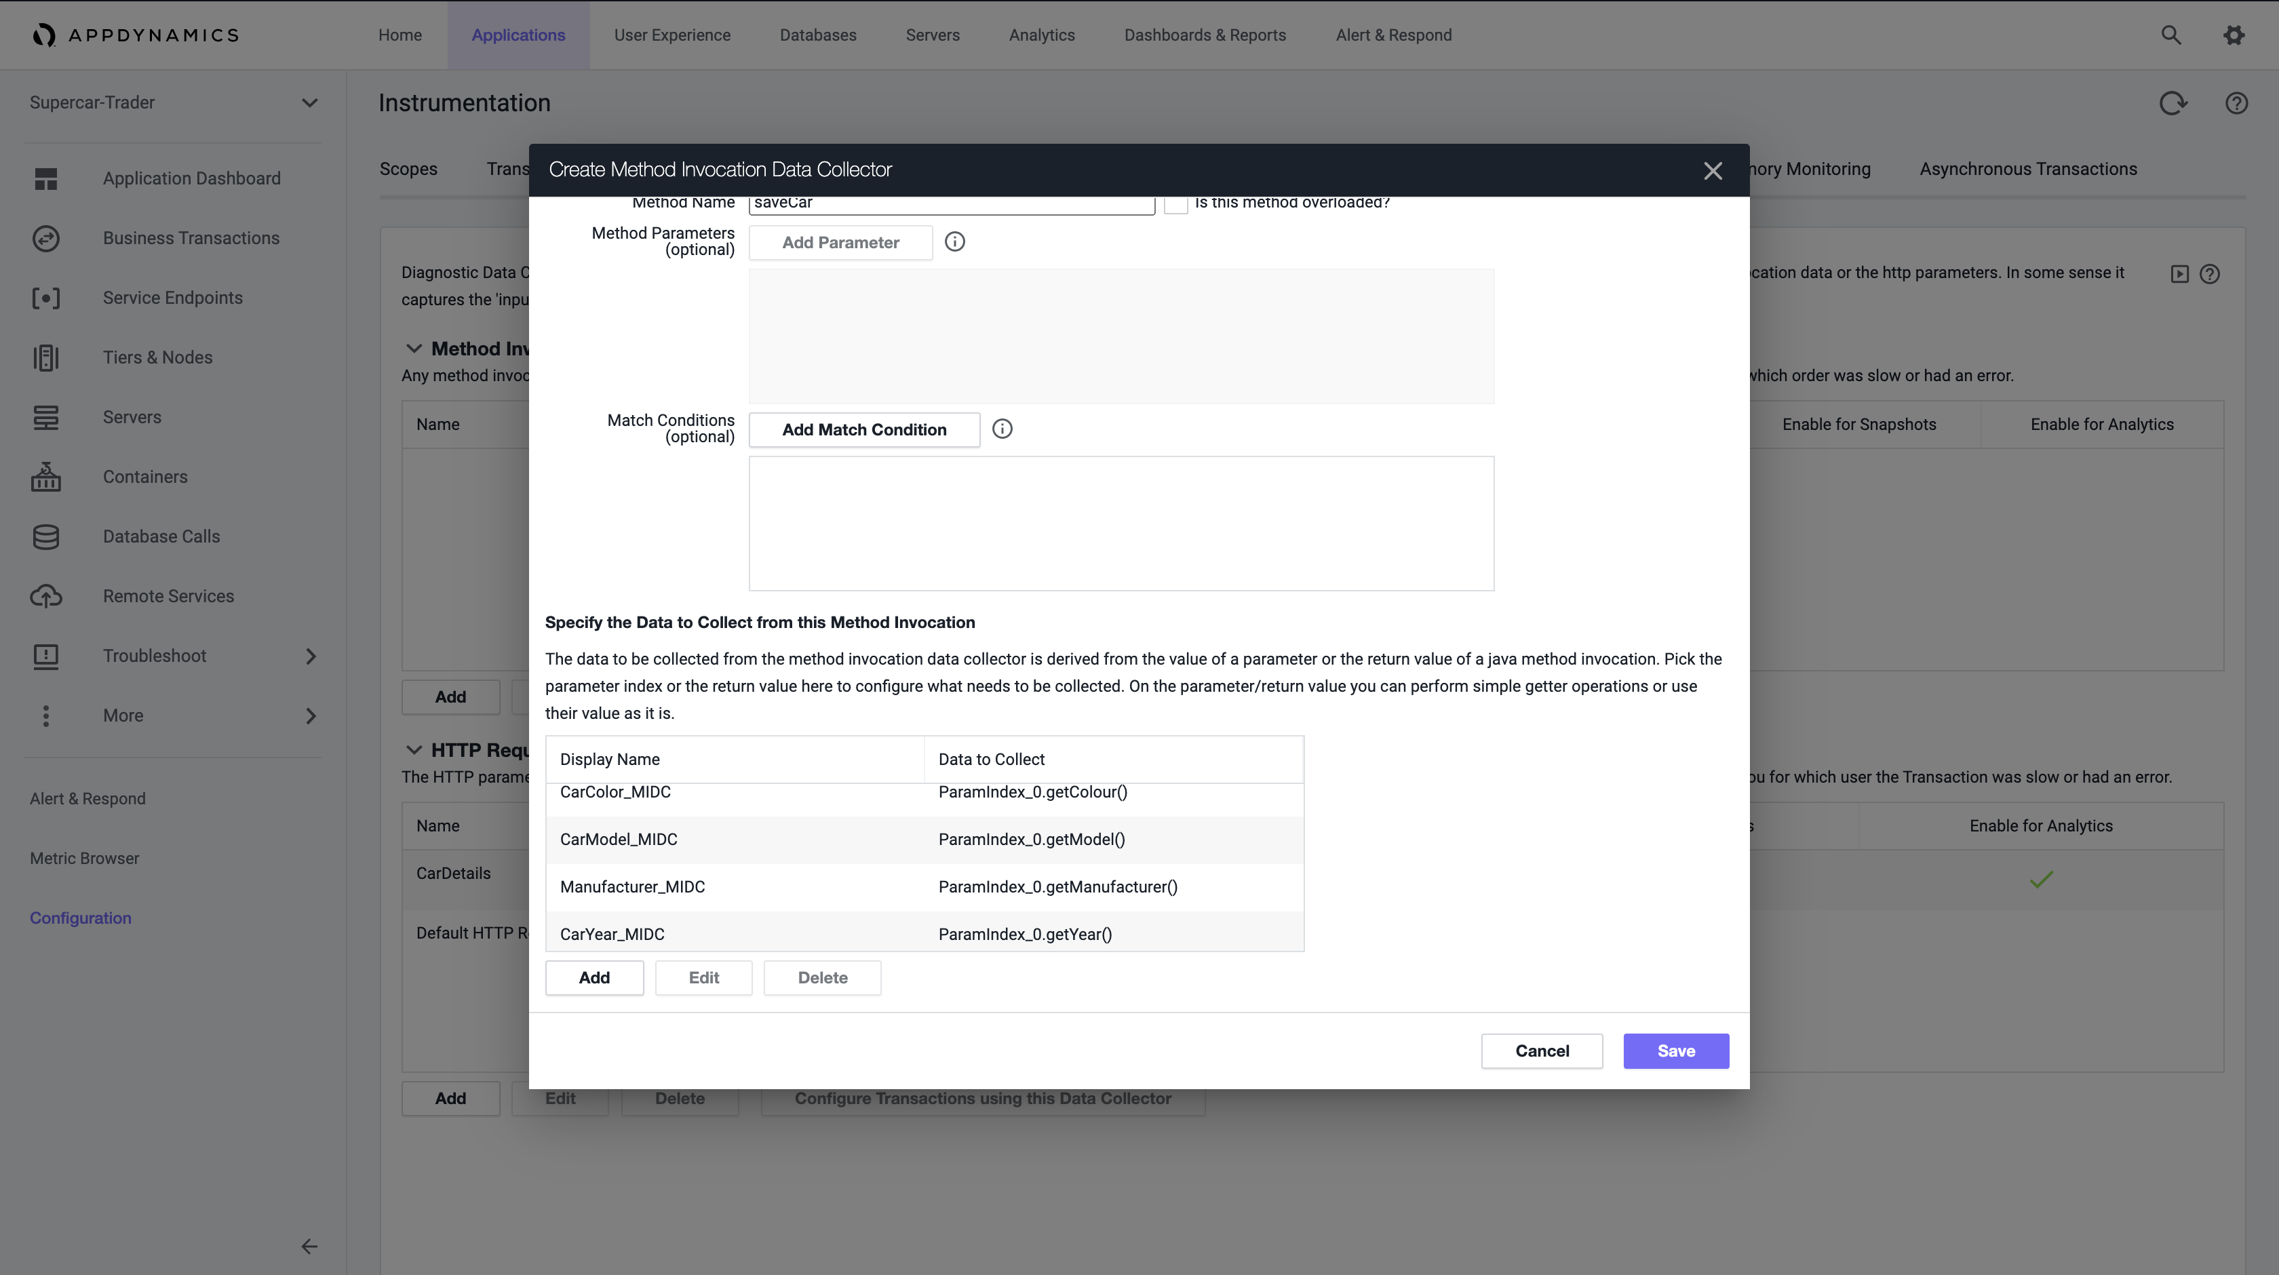Open the Databases top menu
Image resolution: width=2279 pixels, height=1275 pixels.
point(819,35)
